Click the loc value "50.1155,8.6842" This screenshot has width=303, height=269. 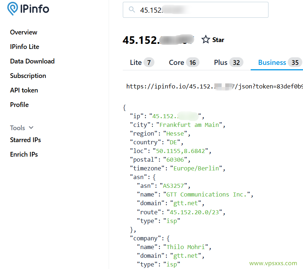tap(180, 151)
